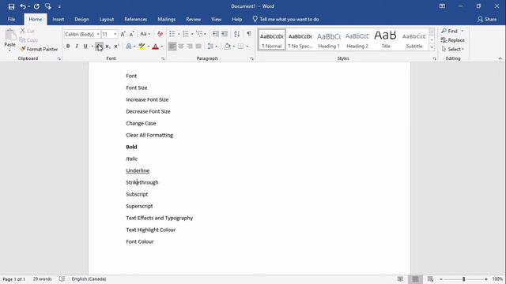Click the Replace button
This screenshot has height=284, width=506.
tap(452, 40)
